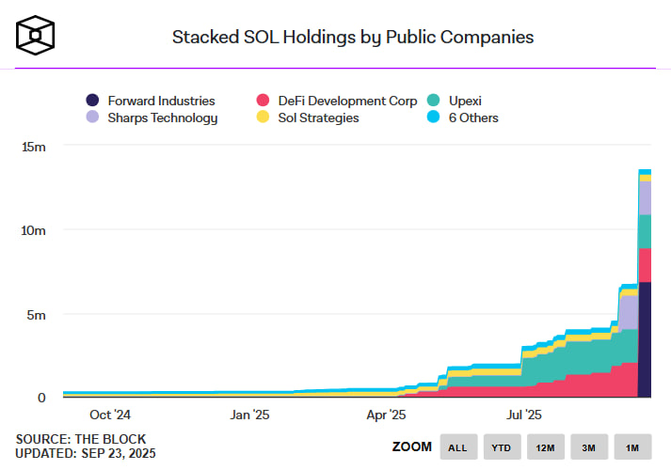This screenshot has width=671, height=470.
Task: Click the Jul '25 x-axis label
Action: tap(524, 415)
